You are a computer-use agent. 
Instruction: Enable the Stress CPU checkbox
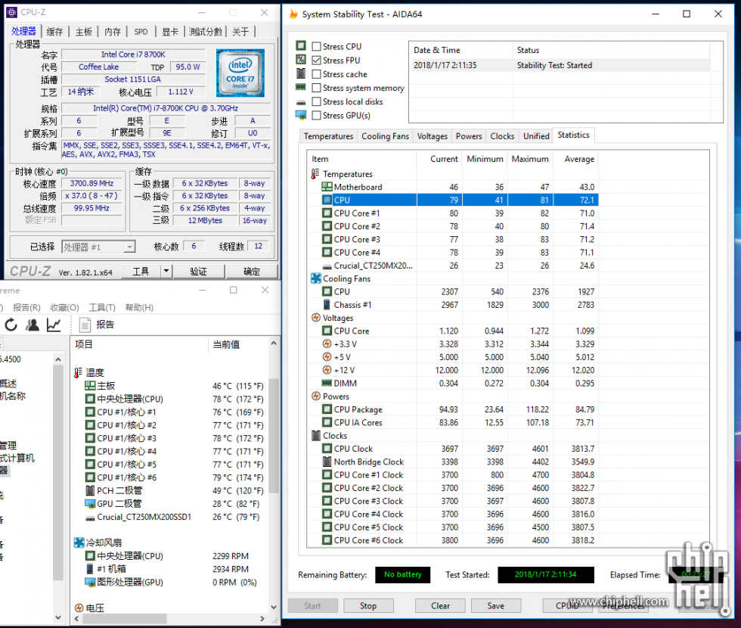(x=317, y=46)
